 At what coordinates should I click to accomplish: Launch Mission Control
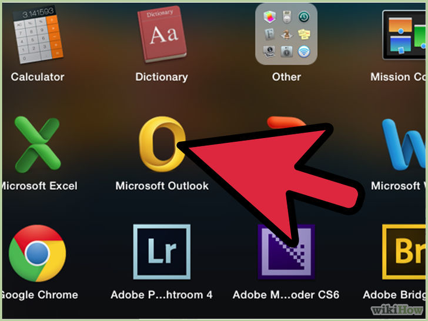pos(405,35)
